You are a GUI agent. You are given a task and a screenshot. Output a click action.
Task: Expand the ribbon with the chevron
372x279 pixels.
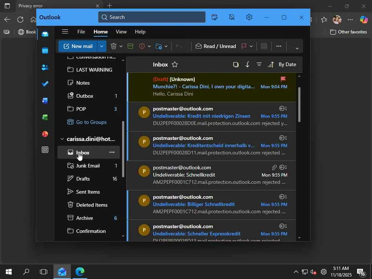(x=297, y=48)
